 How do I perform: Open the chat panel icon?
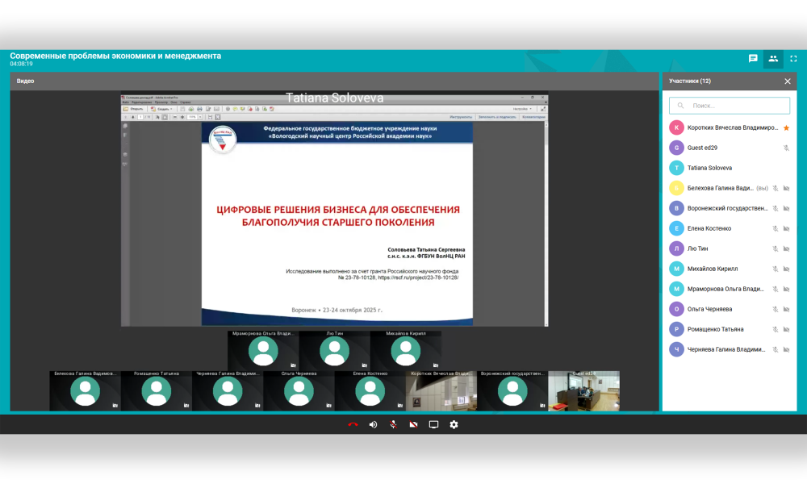point(753,59)
